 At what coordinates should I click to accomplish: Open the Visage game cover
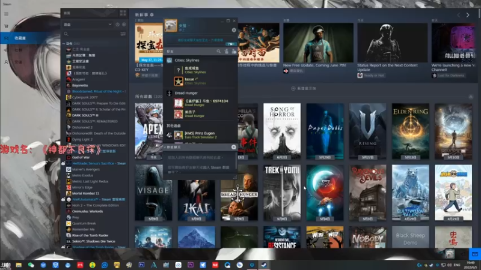tap(153, 193)
